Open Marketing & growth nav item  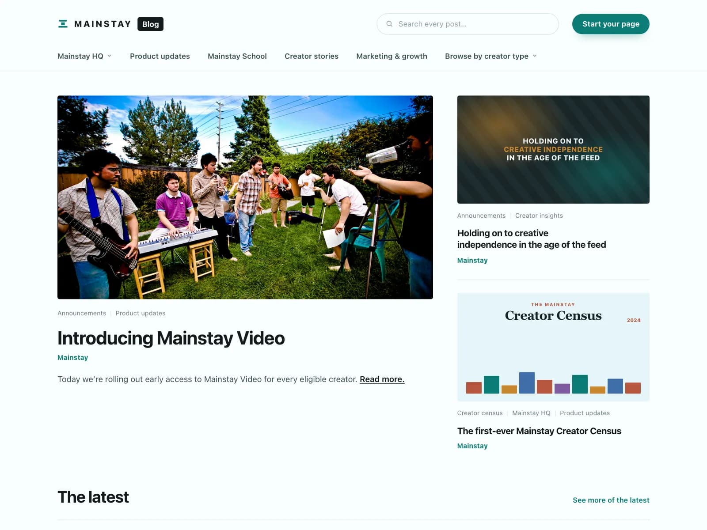click(x=392, y=56)
